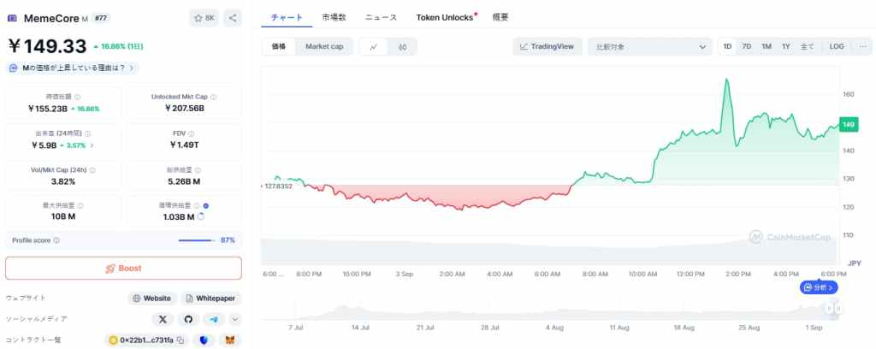Click the ¥207.56B unlocked market cap value
Viewport: 876px width, 349px height.
tap(185, 109)
